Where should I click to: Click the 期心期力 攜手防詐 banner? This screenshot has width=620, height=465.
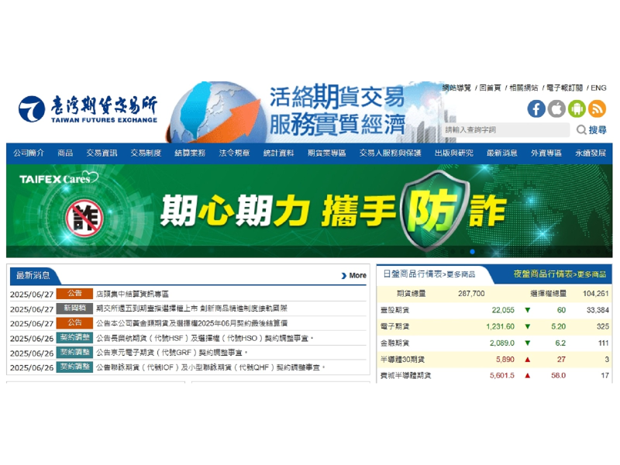[309, 210]
